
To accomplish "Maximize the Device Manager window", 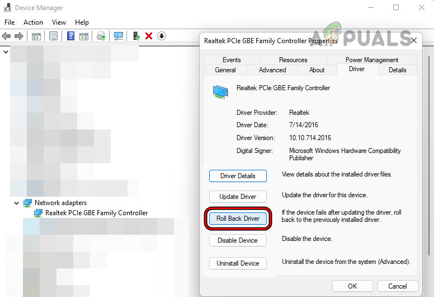I will click(396, 7).
